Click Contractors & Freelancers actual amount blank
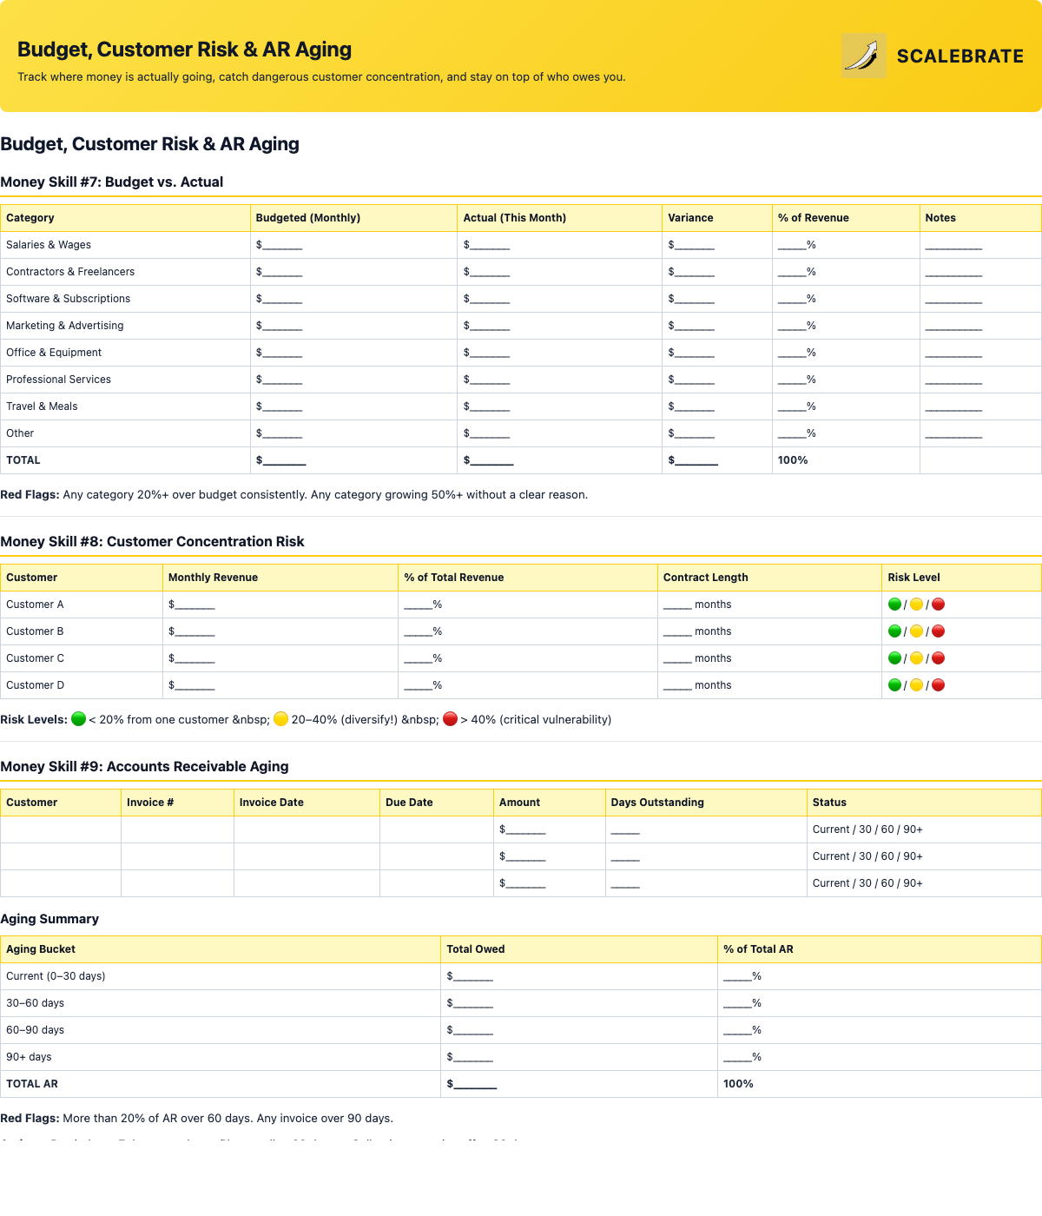 point(487,272)
